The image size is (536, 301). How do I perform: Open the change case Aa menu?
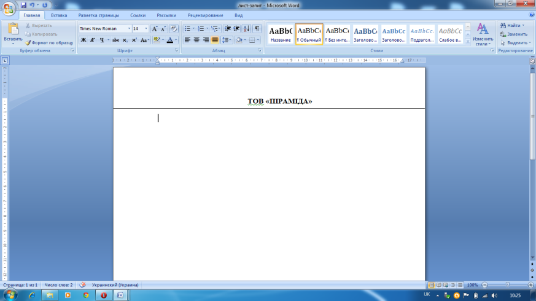click(x=145, y=40)
